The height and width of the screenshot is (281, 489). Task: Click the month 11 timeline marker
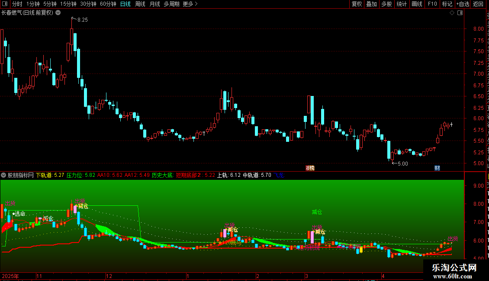point(39,276)
